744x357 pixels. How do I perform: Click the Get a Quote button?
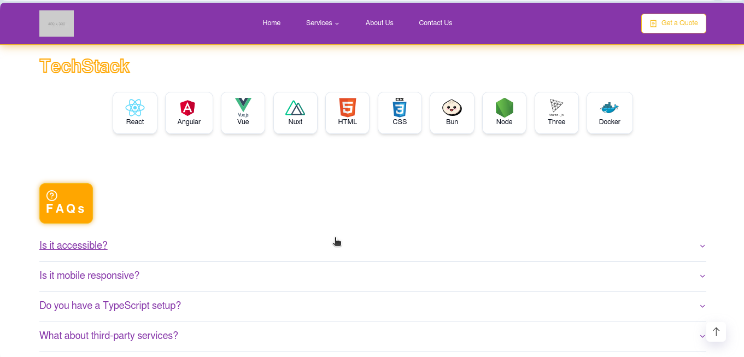tap(673, 24)
